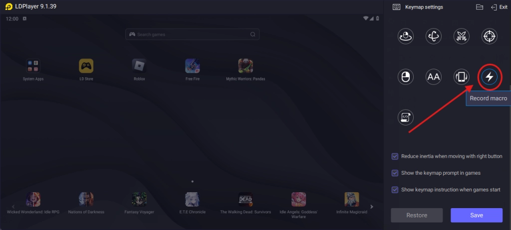Select the crosshair aim keymap icon
511x230 pixels.
click(x=489, y=36)
